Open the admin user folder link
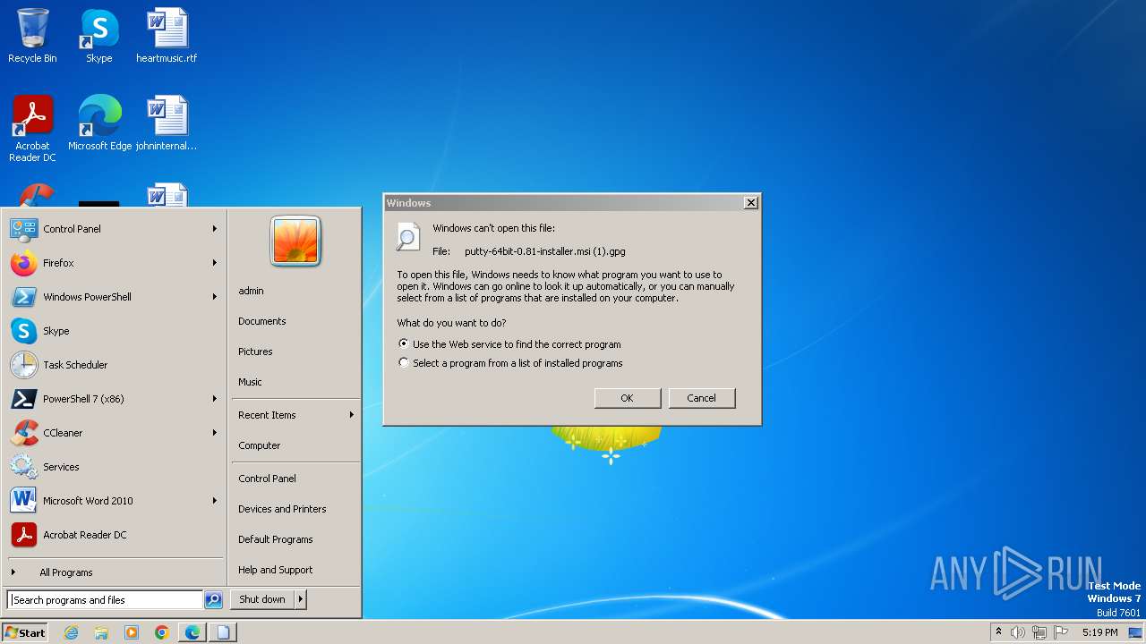 tap(251, 291)
